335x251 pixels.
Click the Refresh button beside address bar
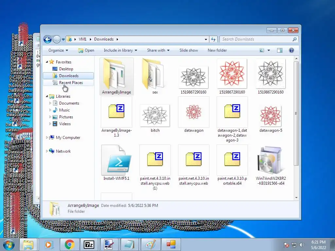tap(213, 39)
